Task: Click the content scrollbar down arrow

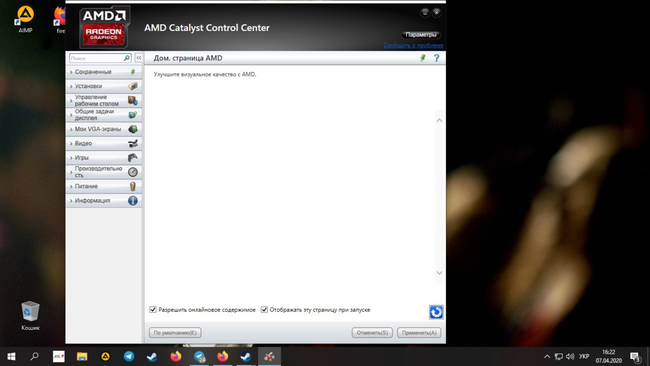Action: click(440, 273)
